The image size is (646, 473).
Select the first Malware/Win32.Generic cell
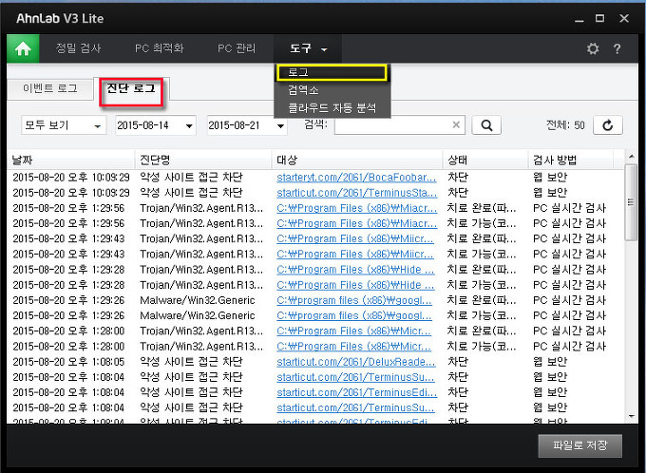tap(198, 300)
